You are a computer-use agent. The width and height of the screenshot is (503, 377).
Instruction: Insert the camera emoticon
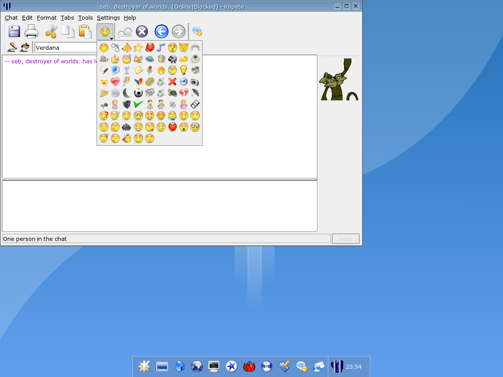tap(195, 82)
